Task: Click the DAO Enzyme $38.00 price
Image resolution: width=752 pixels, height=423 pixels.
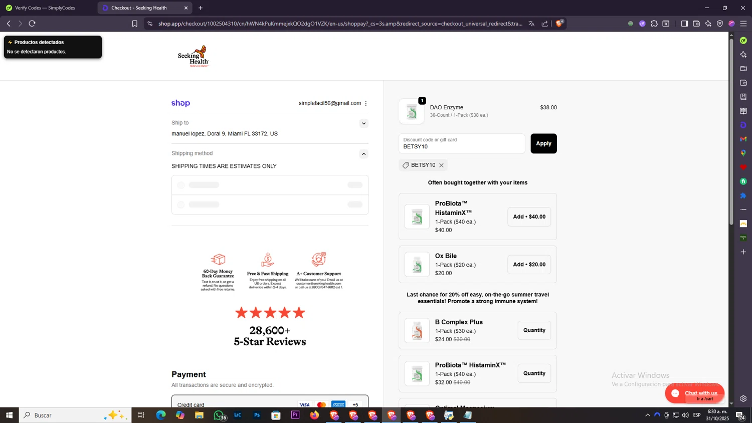Action: pos(548,107)
